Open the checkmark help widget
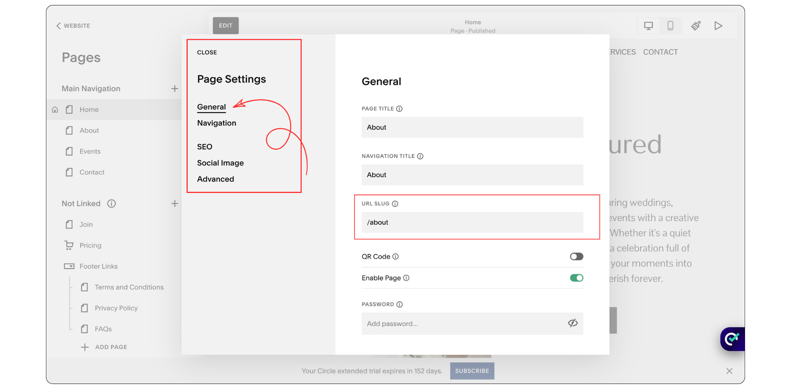The width and height of the screenshot is (791, 389). click(x=732, y=339)
